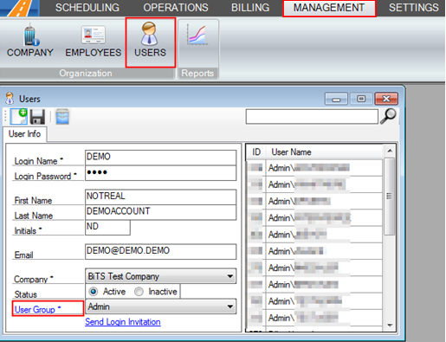Open the EMPLOYEES icon in the ribbon
446x342 pixels.
(93, 41)
